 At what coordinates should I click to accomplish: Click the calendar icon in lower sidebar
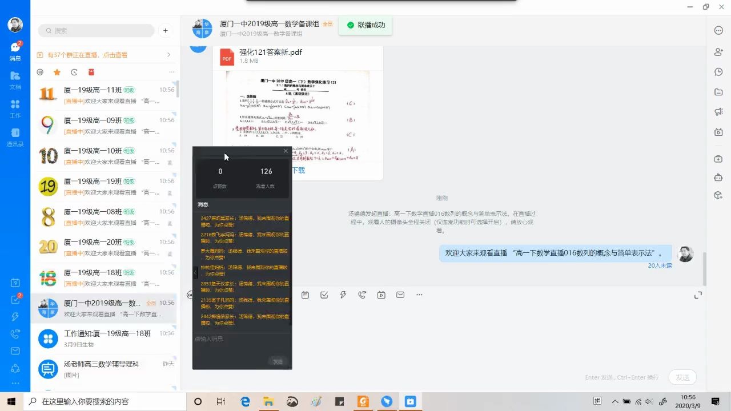point(15,283)
